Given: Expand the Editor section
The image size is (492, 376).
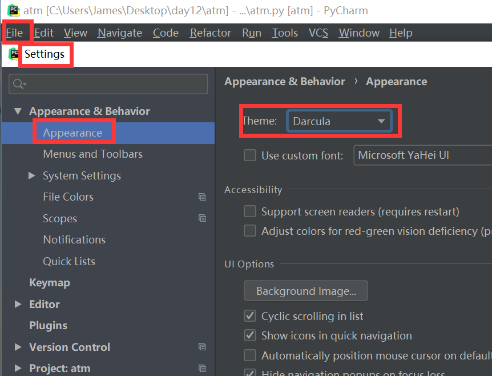Looking at the screenshot, I should click(x=18, y=304).
